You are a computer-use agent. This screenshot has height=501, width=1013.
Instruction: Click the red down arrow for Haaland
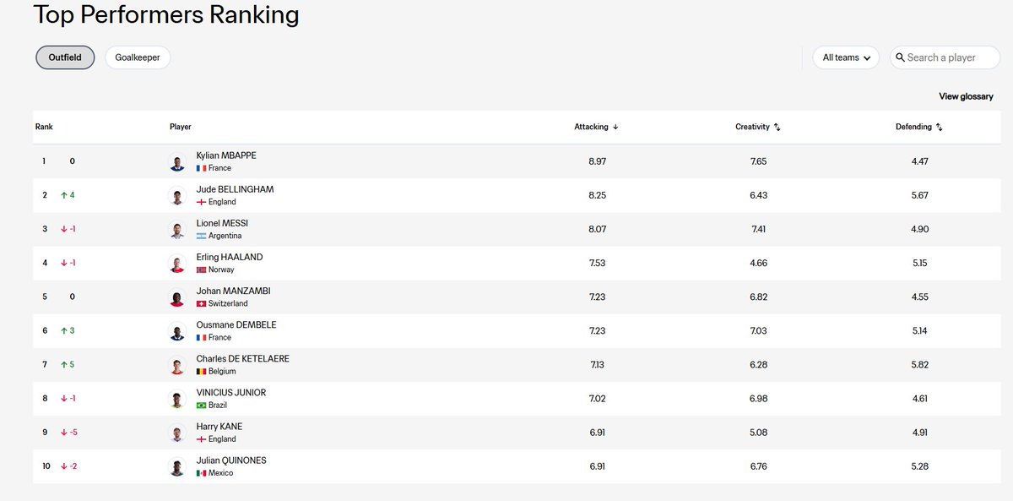tap(63, 263)
